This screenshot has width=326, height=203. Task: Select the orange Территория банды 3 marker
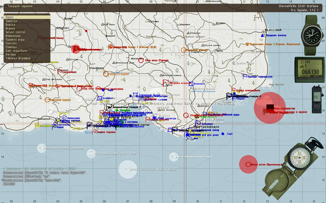(x=247, y=44)
